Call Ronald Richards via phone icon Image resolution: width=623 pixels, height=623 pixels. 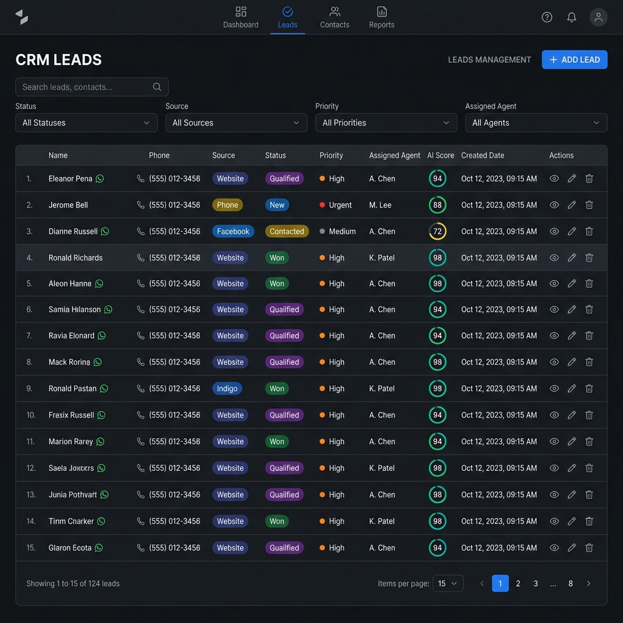[x=141, y=257]
